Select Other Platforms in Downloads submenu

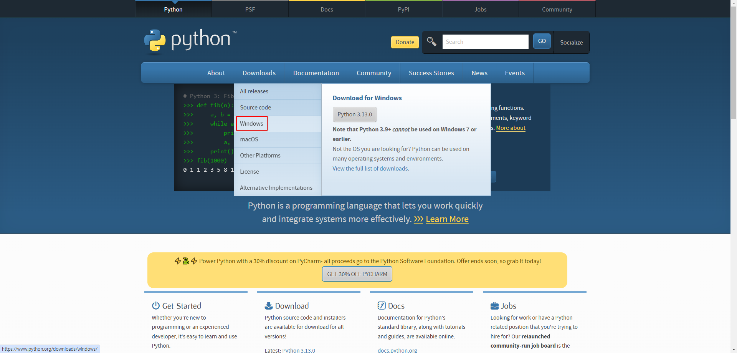click(x=278, y=156)
